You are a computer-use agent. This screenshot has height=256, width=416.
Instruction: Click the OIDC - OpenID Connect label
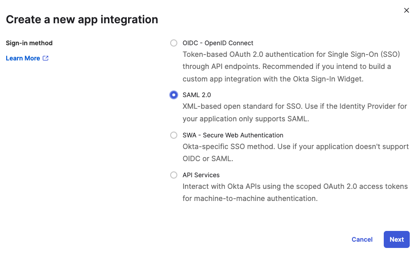coord(218,43)
